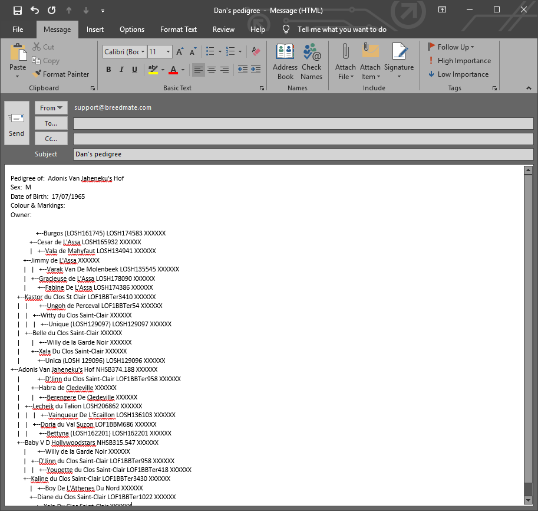Open Ribbon Display Options
The image size is (538, 511).
point(443,9)
